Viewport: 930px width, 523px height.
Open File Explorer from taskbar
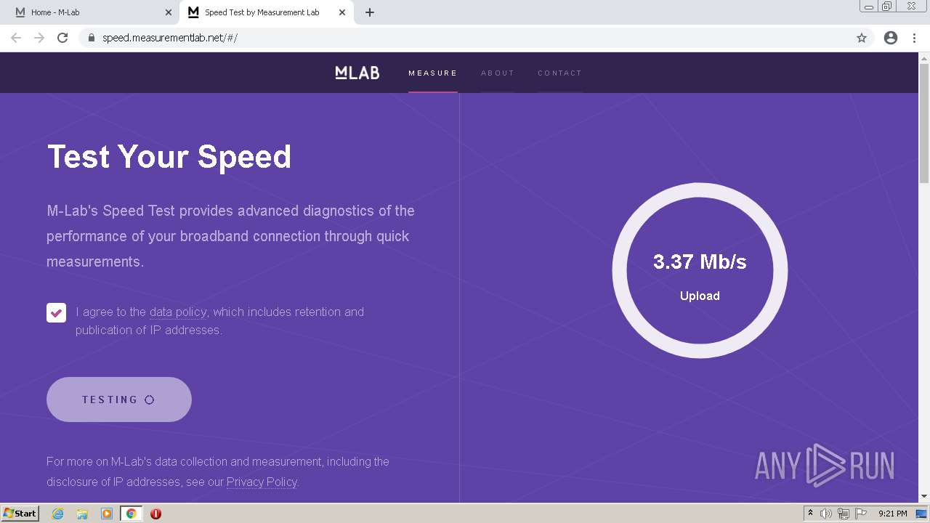(x=82, y=514)
